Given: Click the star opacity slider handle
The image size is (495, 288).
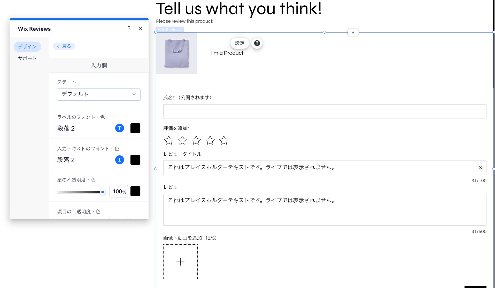Looking at the screenshot, I should pyautogui.click(x=102, y=192).
